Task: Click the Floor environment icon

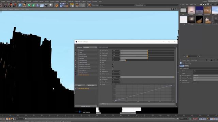Action: pyautogui.click(x=42, y=5)
